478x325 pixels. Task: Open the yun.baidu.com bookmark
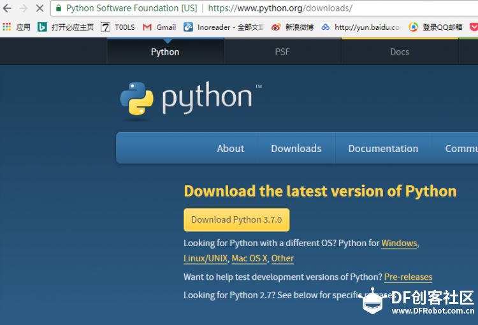[361, 27]
